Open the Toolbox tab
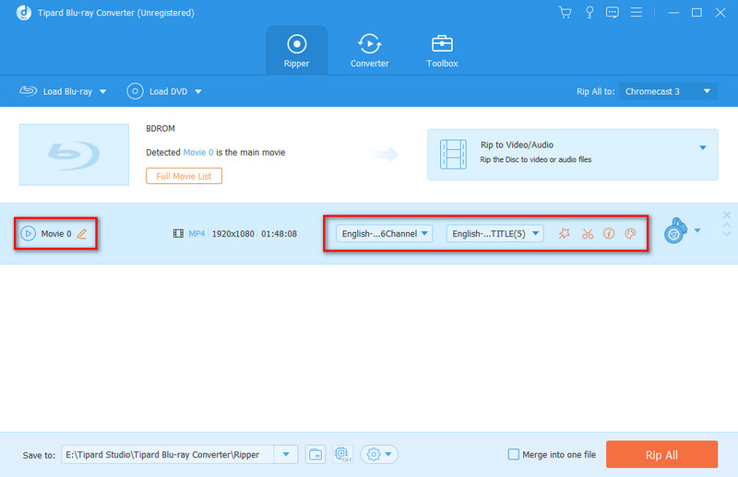738x477 pixels. click(x=442, y=51)
